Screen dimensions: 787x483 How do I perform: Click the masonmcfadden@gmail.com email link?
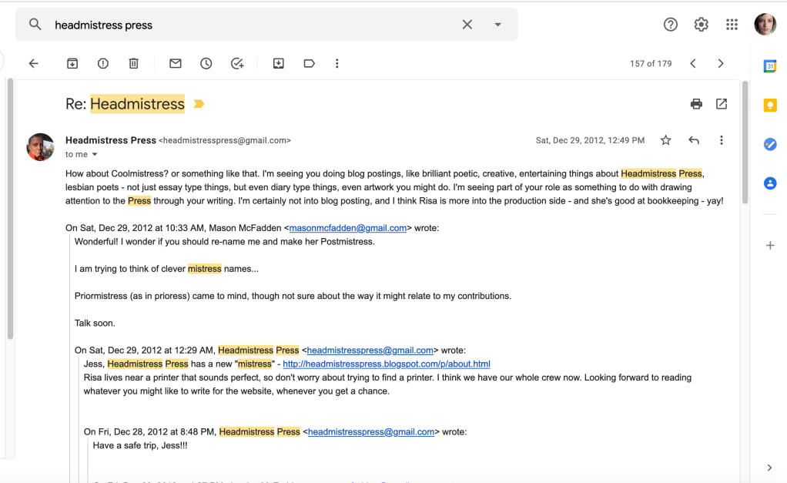click(347, 228)
